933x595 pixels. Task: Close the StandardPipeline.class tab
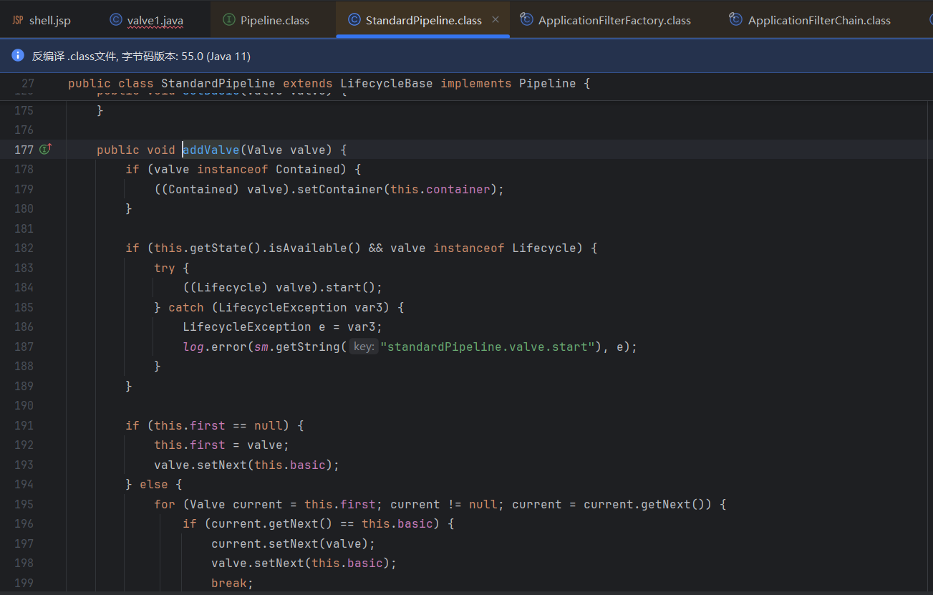coord(495,20)
